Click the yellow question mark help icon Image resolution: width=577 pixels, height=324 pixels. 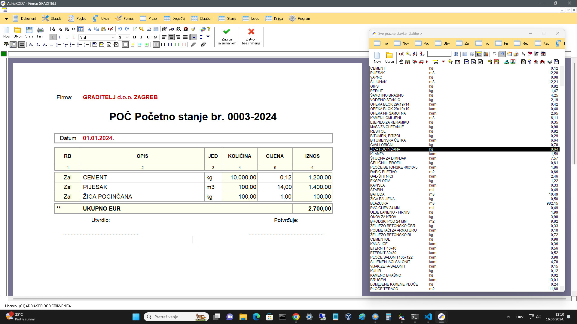click(x=209, y=29)
